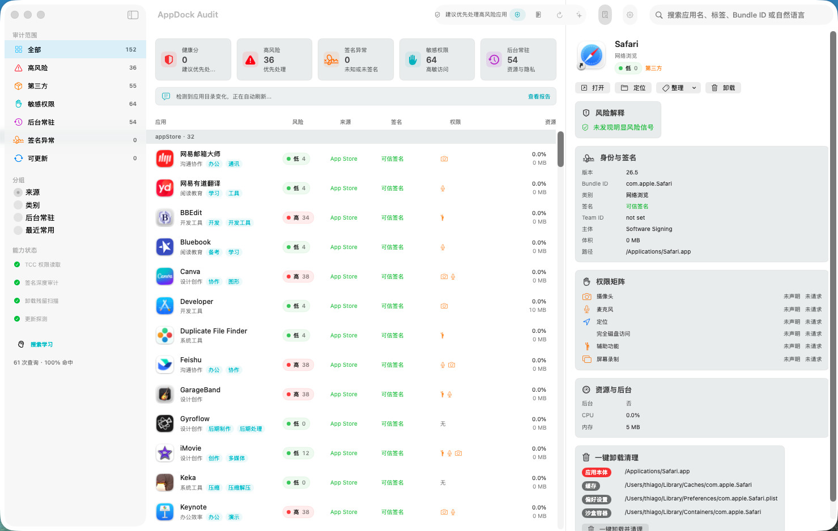Select the 来源 grouping radio button

point(18,192)
